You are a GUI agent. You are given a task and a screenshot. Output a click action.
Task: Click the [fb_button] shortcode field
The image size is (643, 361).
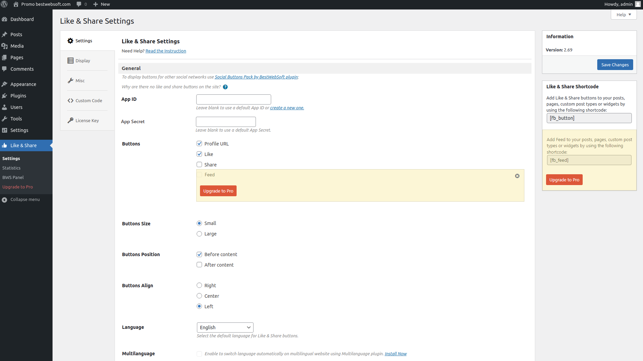coord(589,118)
